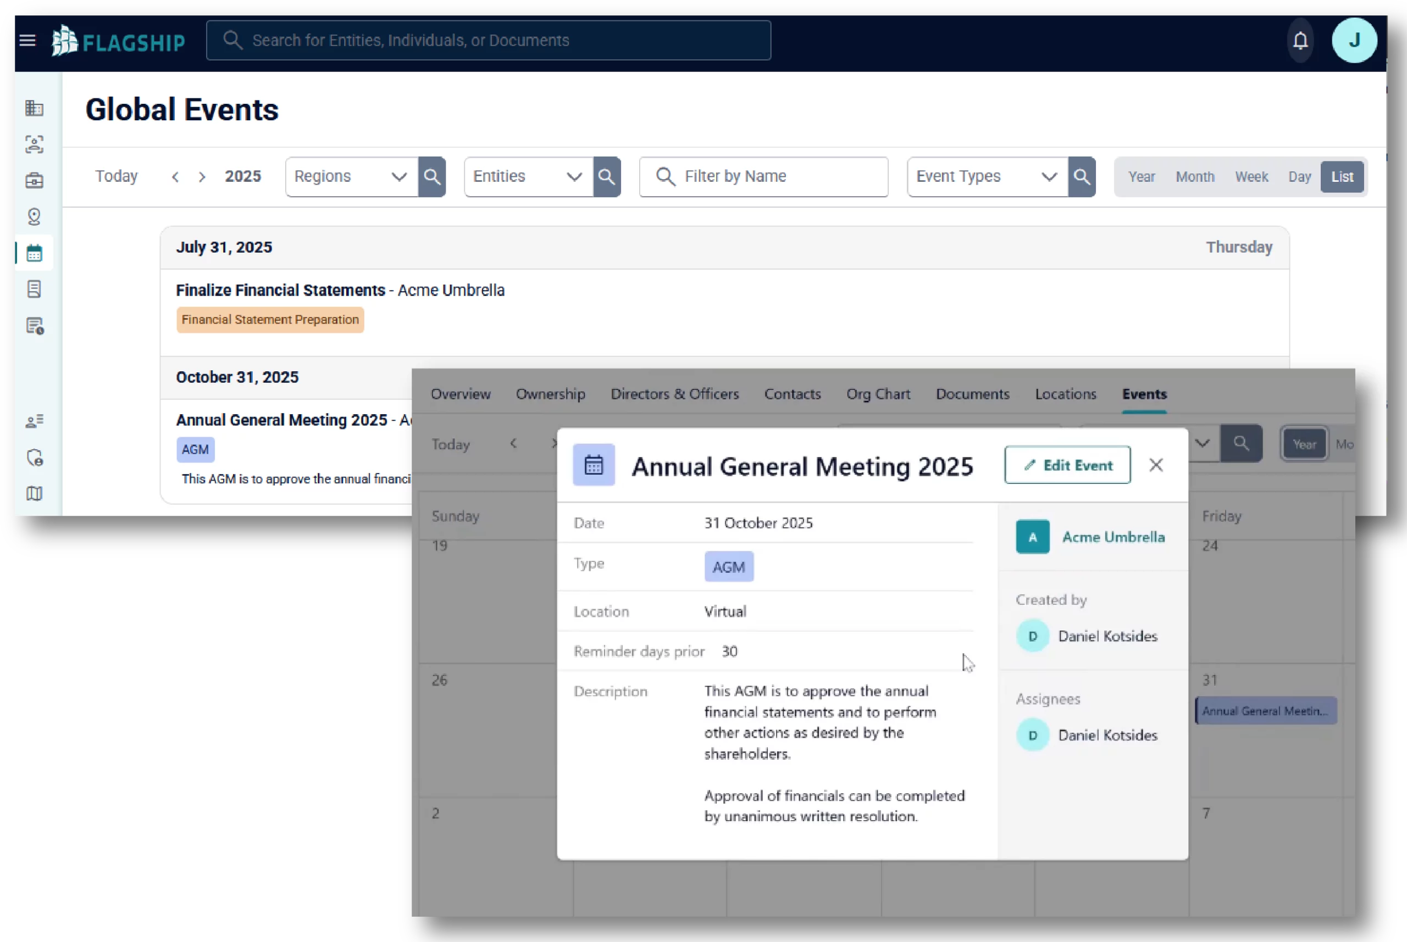Select the calendar events icon in sidebar
Image resolution: width=1407 pixels, height=942 pixels.
(x=34, y=253)
